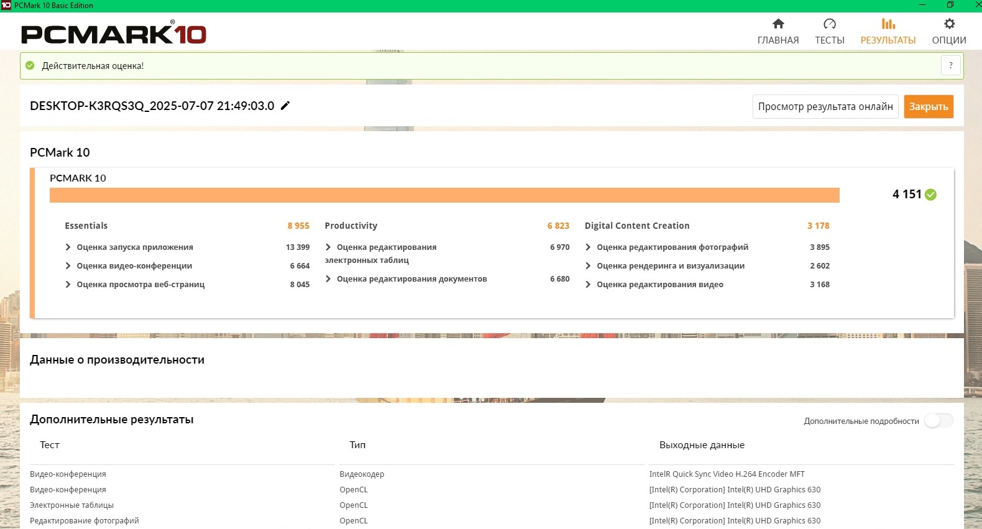Click the score 3 168

[x=820, y=285]
